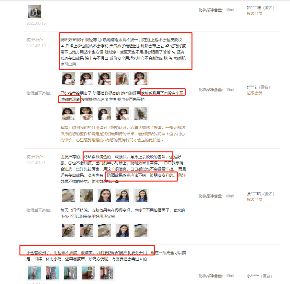View third product photo in 小金管 review
Image resolution: width=290 pixels, height=284 pixels.
tap(70, 273)
